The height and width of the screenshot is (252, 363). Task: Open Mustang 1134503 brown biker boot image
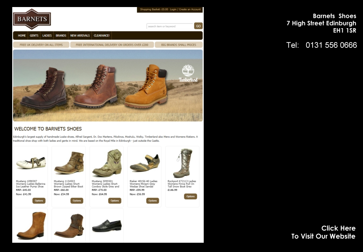[x=69, y=163]
